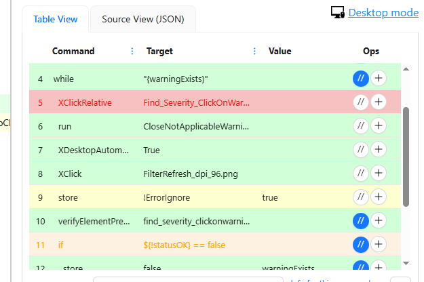Image resolution: width=424 pixels, height=282 pixels.
Task: Click the input field below the table
Action: 188,279
